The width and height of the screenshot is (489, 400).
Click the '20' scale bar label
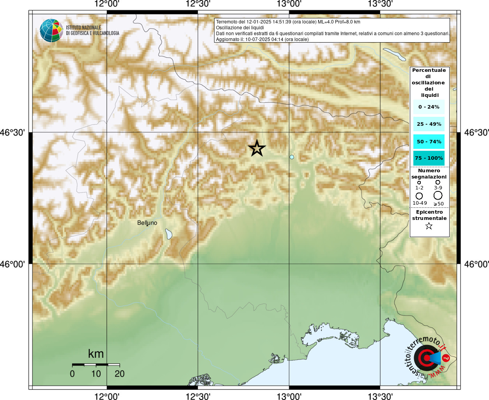pos(120,374)
